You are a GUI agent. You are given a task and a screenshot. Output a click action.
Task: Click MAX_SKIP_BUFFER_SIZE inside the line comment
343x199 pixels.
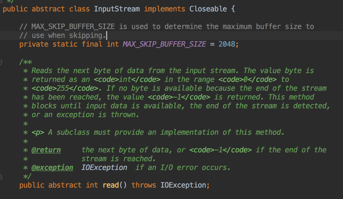[73, 26]
